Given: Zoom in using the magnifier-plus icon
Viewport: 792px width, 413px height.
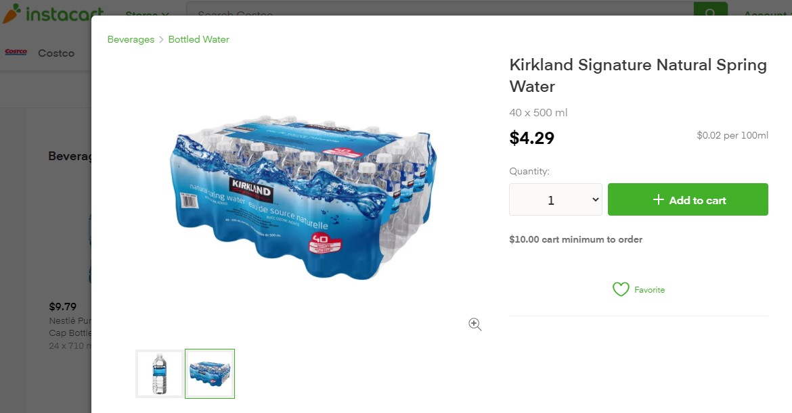Looking at the screenshot, I should point(475,324).
